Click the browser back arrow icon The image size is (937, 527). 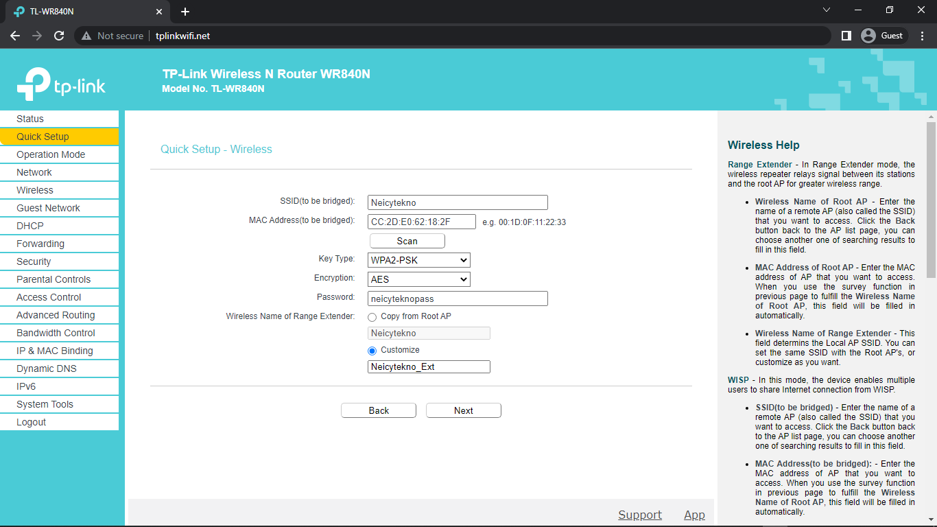[15, 36]
